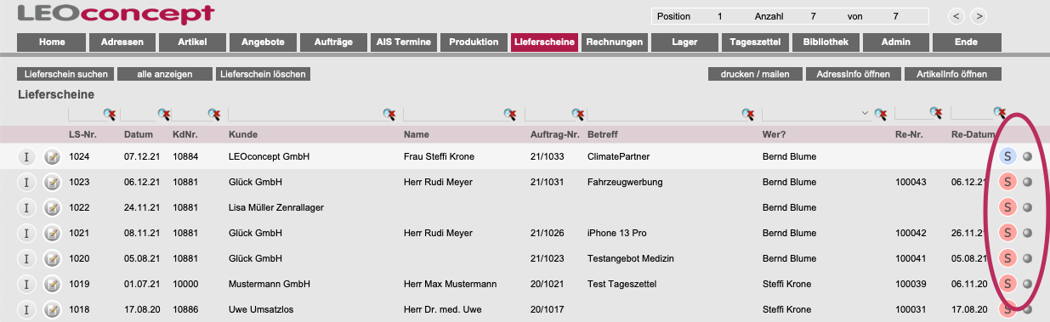The width and height of the screenshot is (1050, 322).
Task: Switch to the Lager tab
Action: click(685, 42)
